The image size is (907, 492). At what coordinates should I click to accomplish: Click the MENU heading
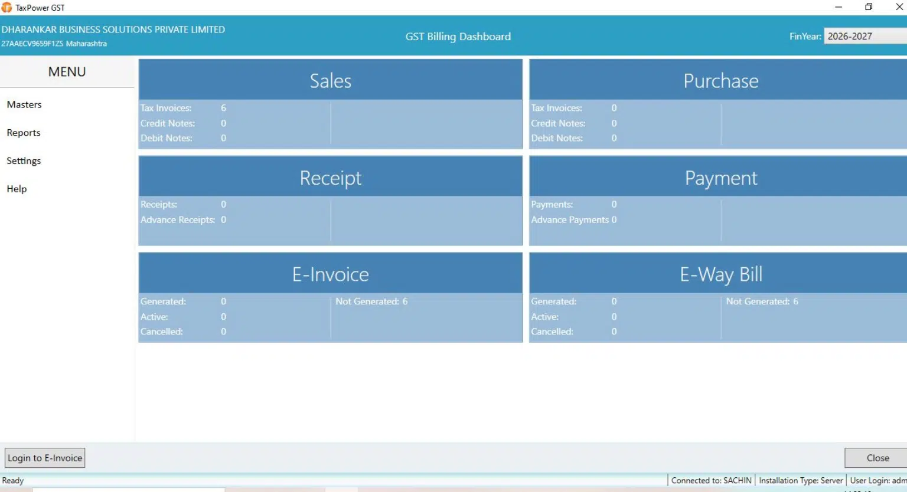(67, 72)
